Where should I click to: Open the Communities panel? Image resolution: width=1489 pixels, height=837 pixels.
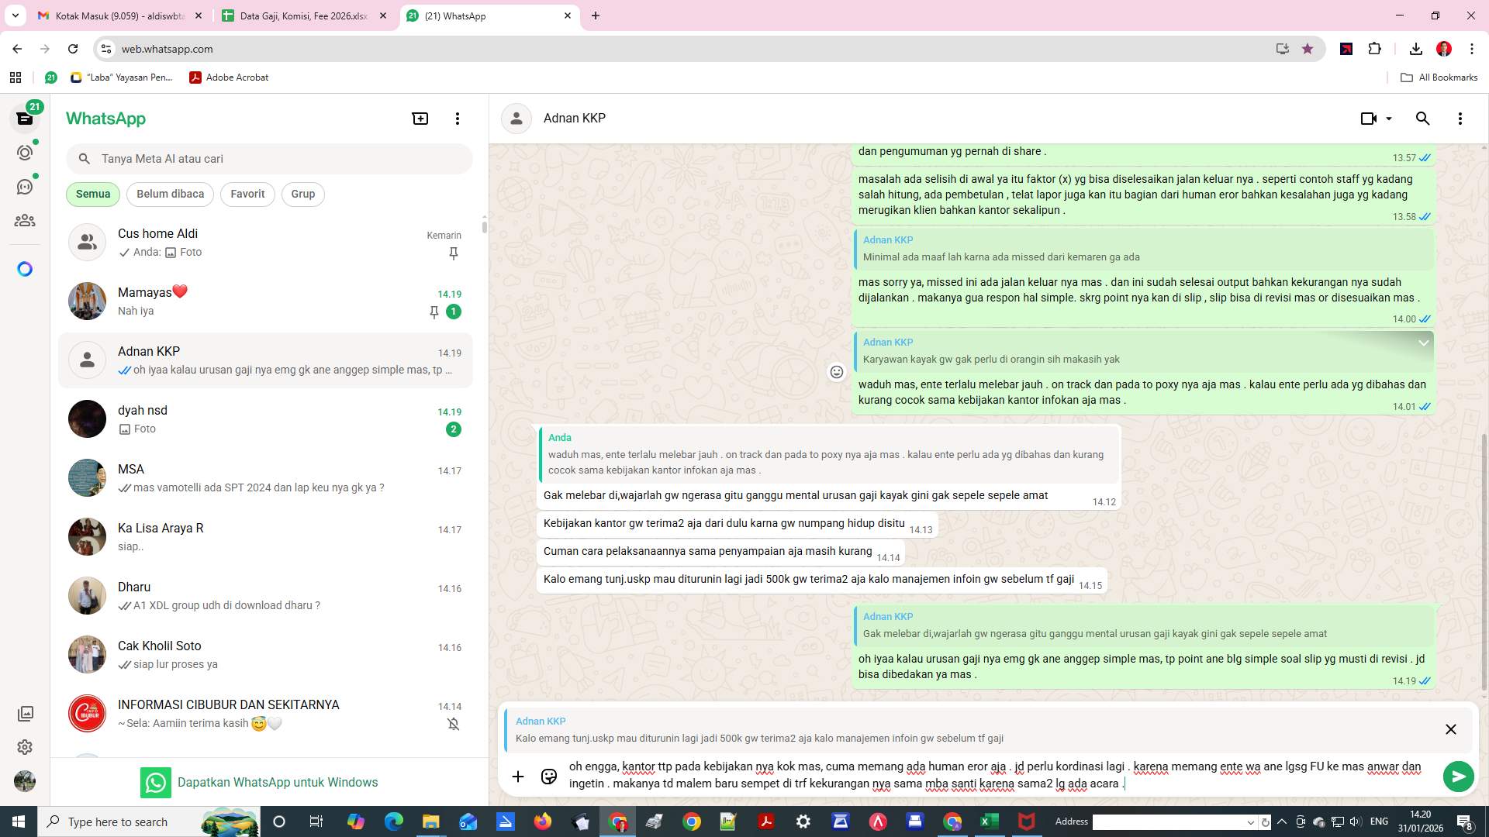pos(26,220)
